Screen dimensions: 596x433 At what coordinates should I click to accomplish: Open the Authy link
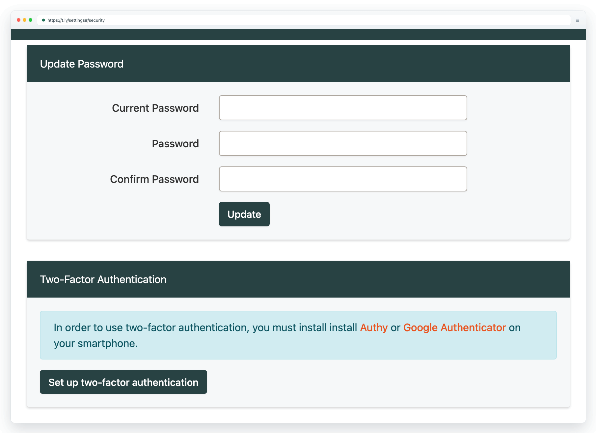[x=374, y=328]
